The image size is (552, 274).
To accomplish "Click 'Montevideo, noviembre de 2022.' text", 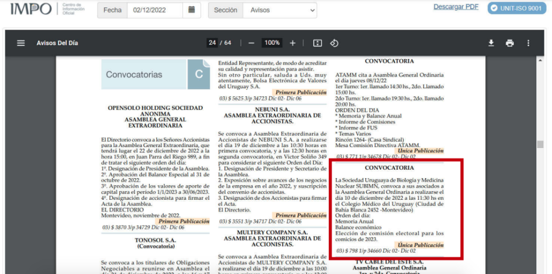I will 141,215.
